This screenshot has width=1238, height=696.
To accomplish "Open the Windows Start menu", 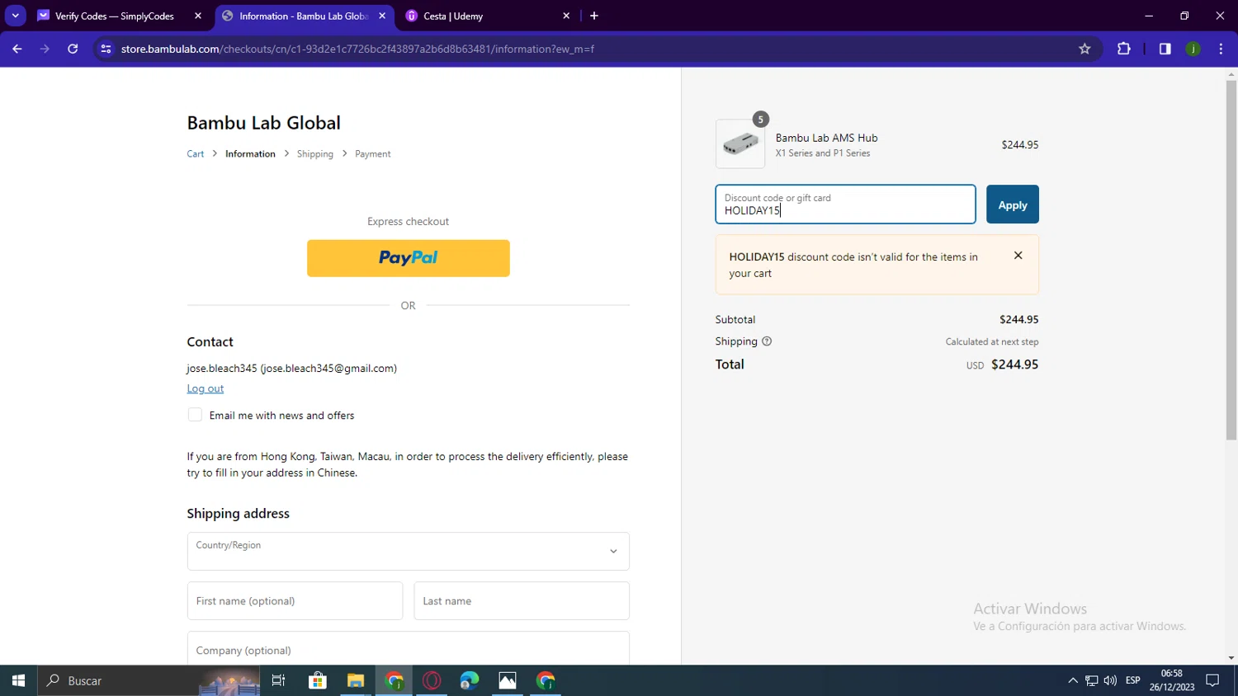I will (18, 680).
